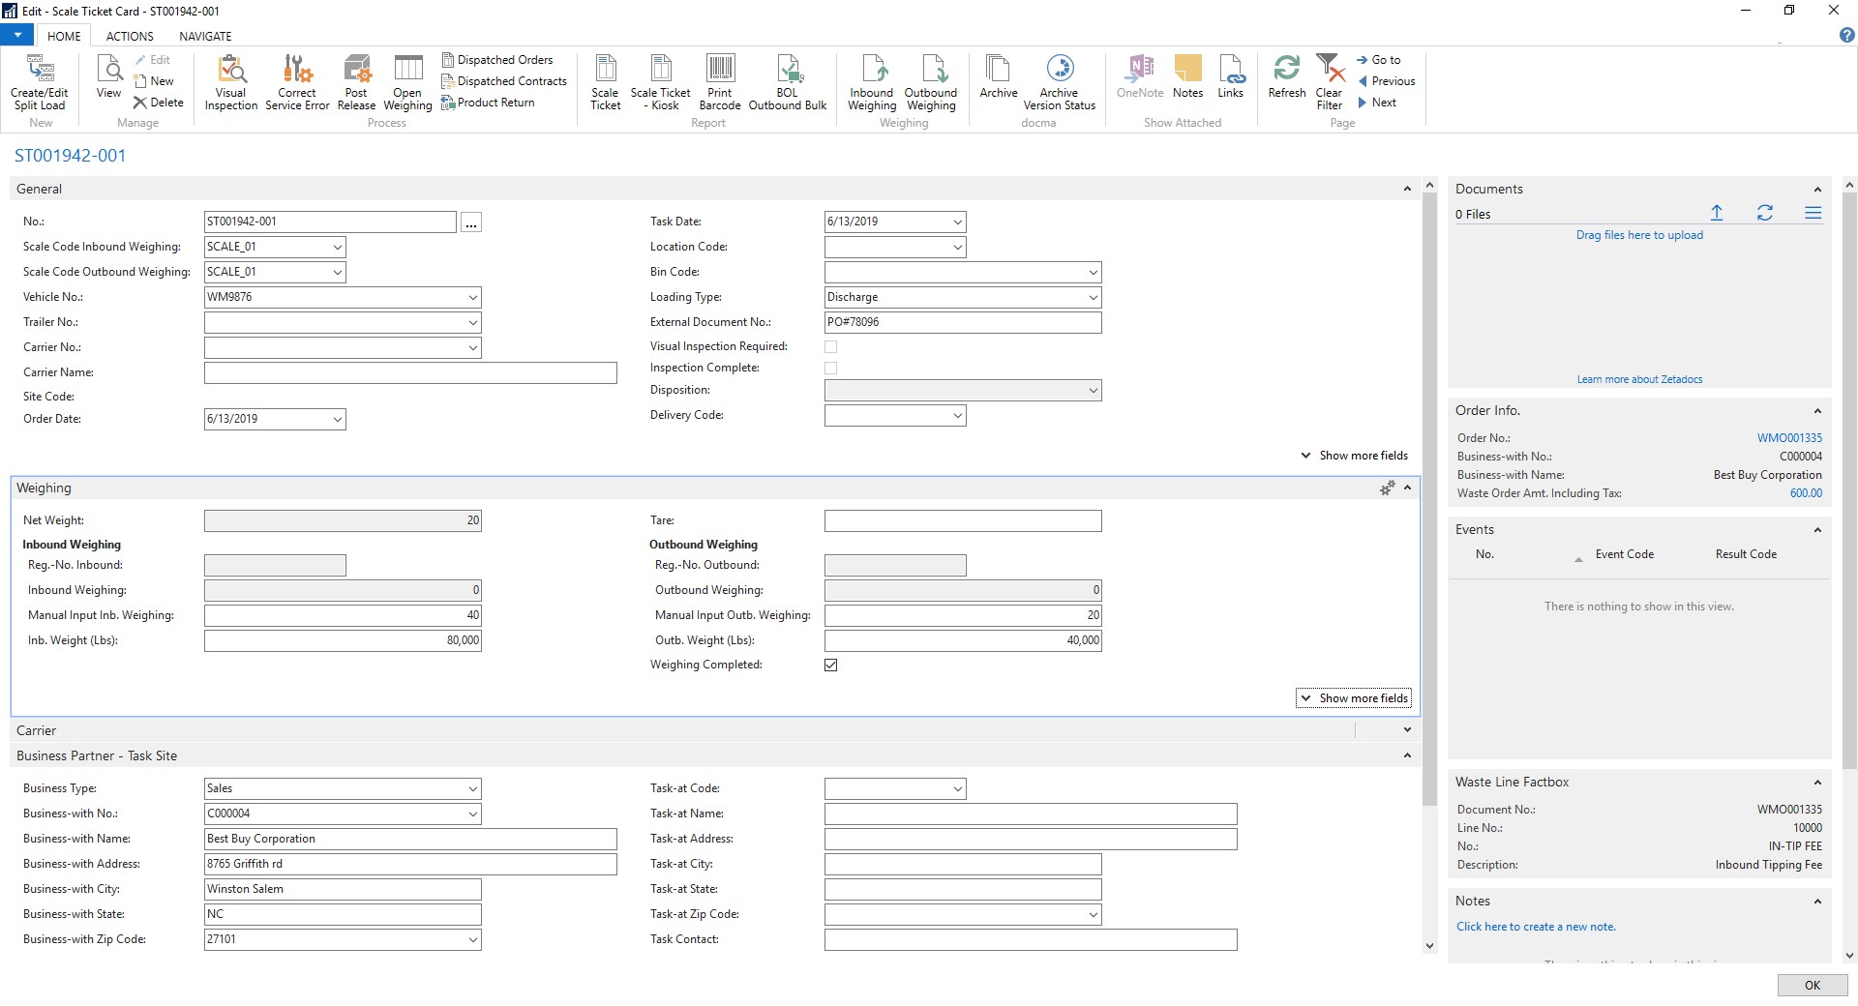Click the No. lookup ellipsis button
This screenshot has height=1006, width=1858.
click(471, 222)
